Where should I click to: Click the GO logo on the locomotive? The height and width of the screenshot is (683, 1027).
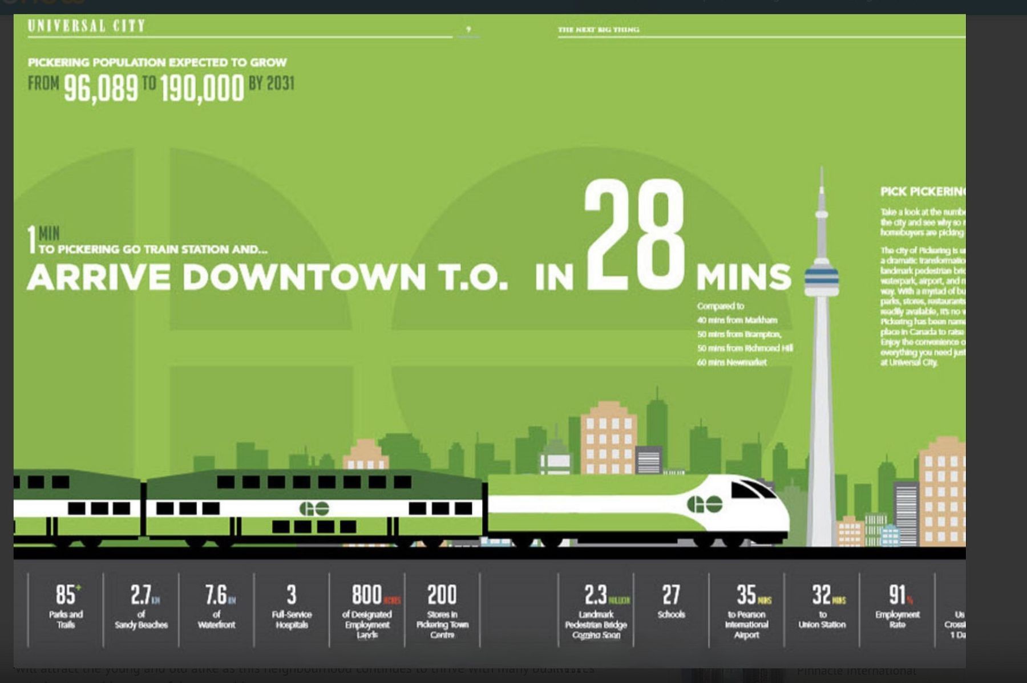click(x=705, y=503)
